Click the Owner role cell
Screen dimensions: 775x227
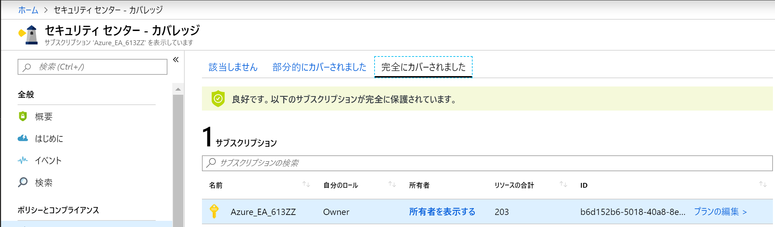point(336,212)
